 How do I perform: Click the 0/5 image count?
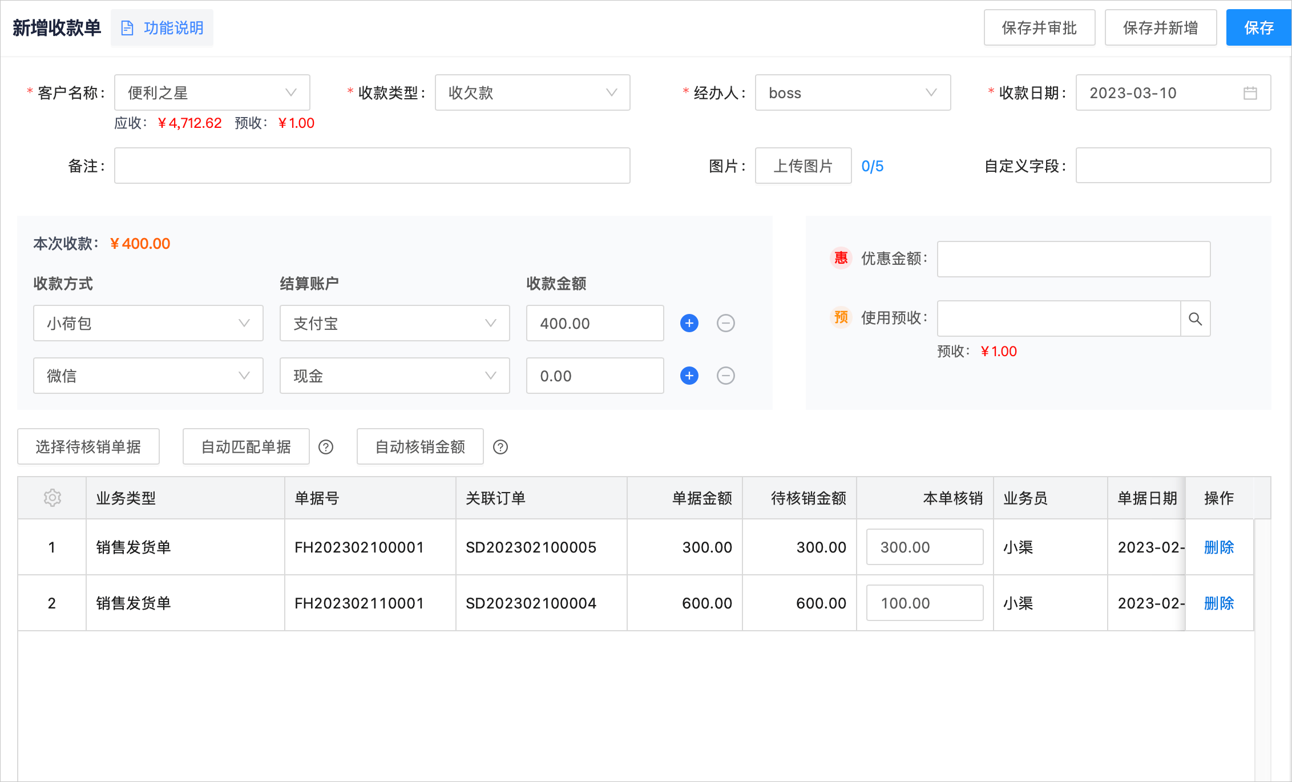pyautogui.click(x=872, y=166)
